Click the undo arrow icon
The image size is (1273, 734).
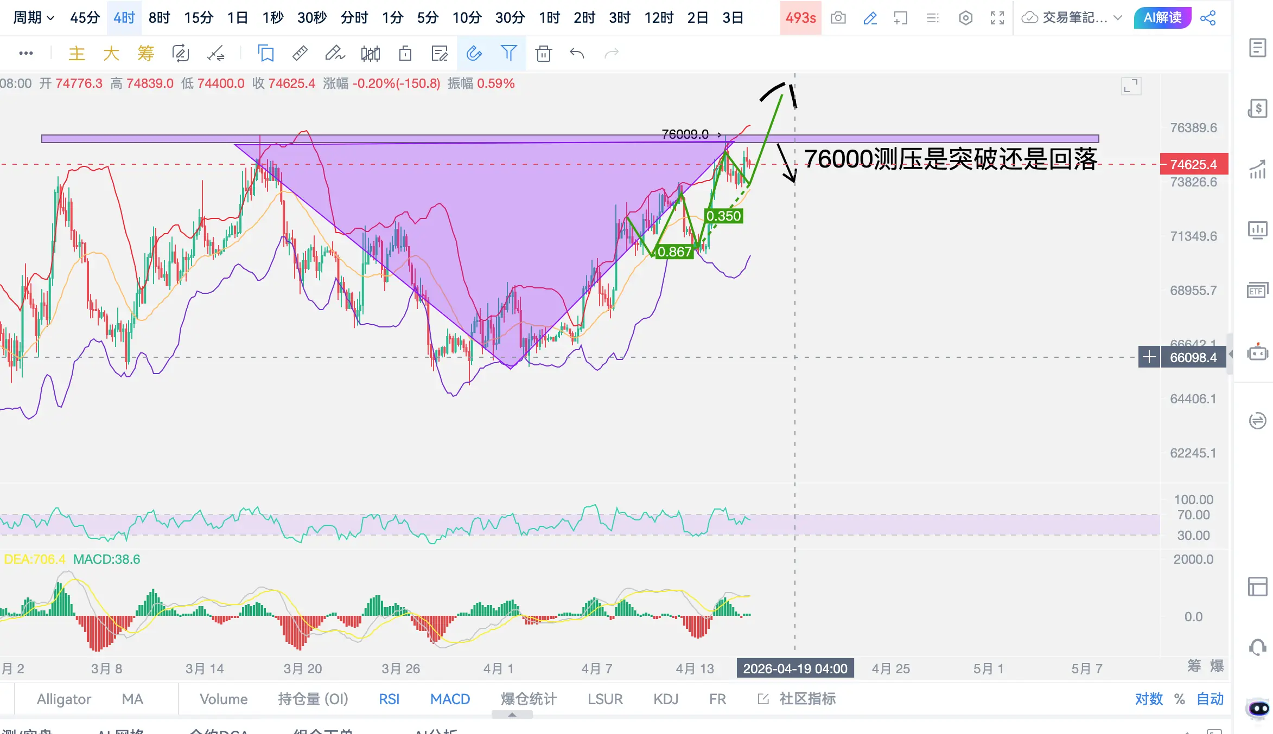click(577, 53)
